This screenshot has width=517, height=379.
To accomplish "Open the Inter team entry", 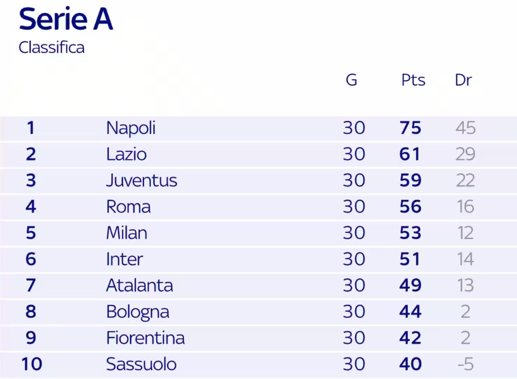I will [x=124, y=259].
